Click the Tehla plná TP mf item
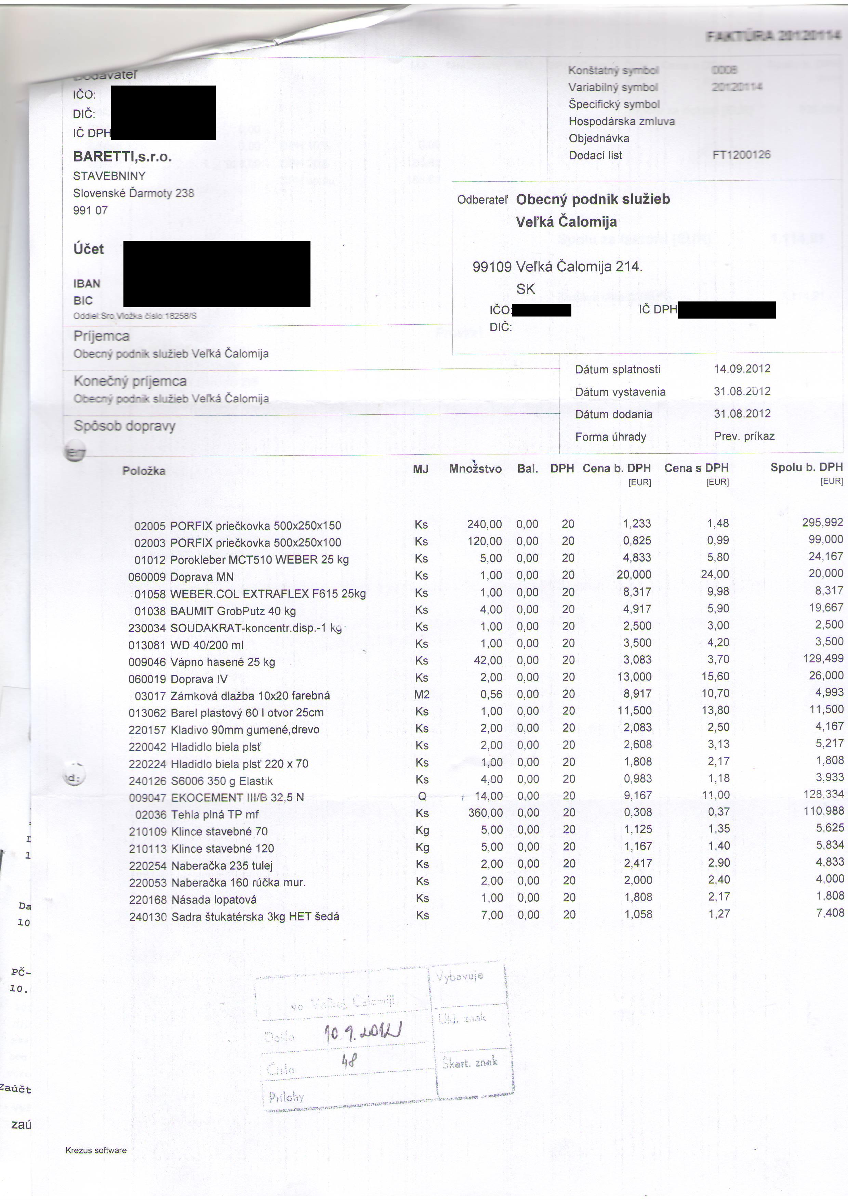 pyautogui.click(x=197, y=814)
